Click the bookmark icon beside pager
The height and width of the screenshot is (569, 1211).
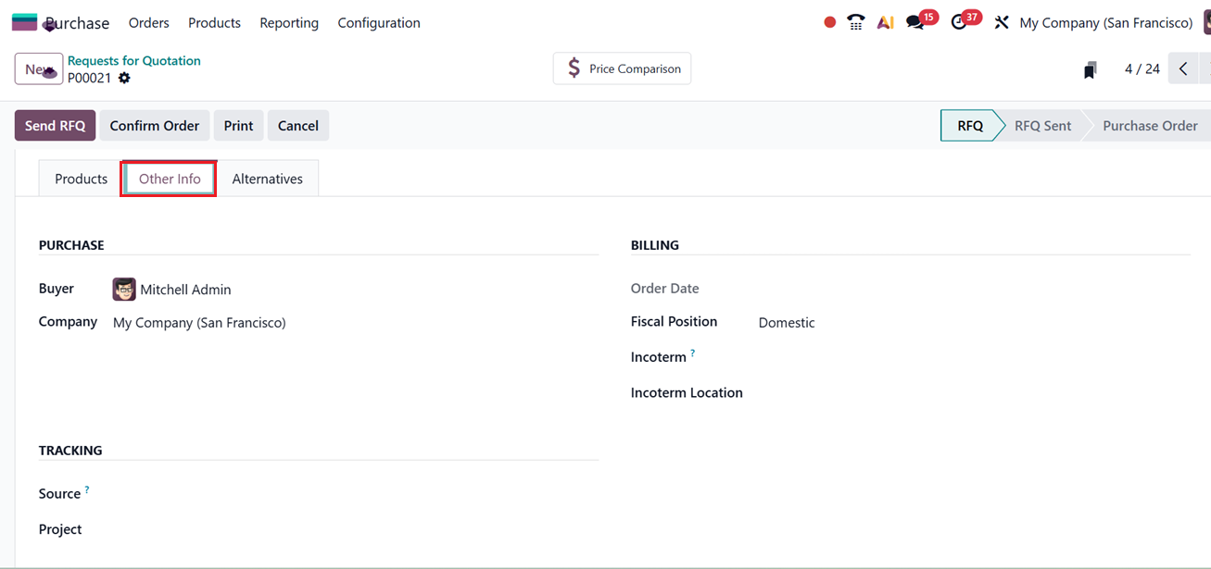1091,69
